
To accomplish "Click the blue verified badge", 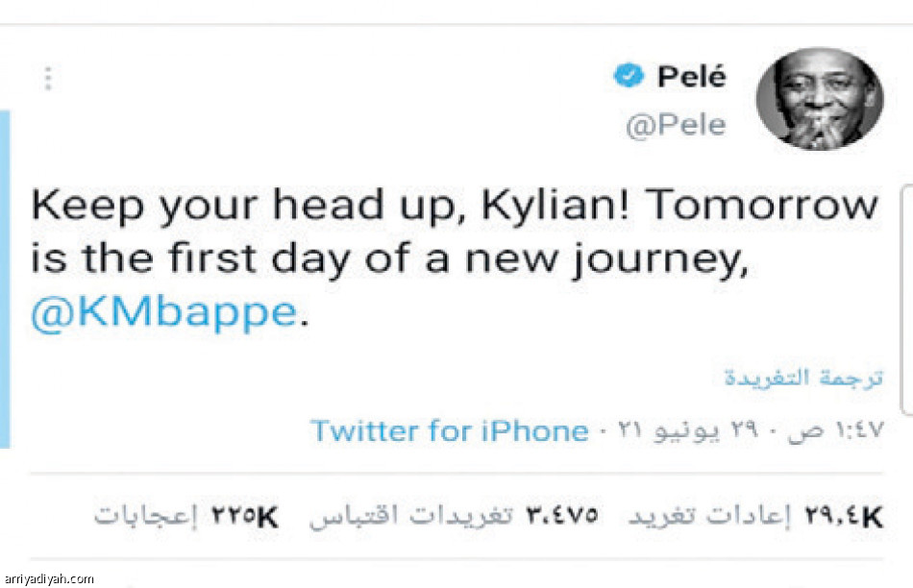I will point(628,77).
